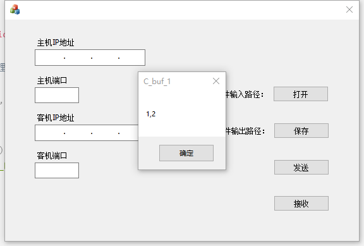Click the 发送 button
364x246 pixels.
click(301, 167)
